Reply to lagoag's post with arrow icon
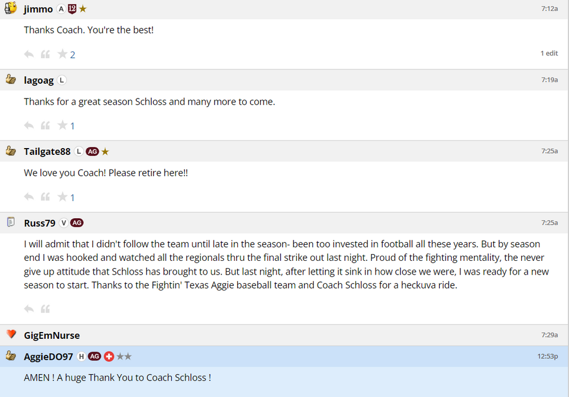The width and height of the screenshot is (569, 397). click(29, 126)
